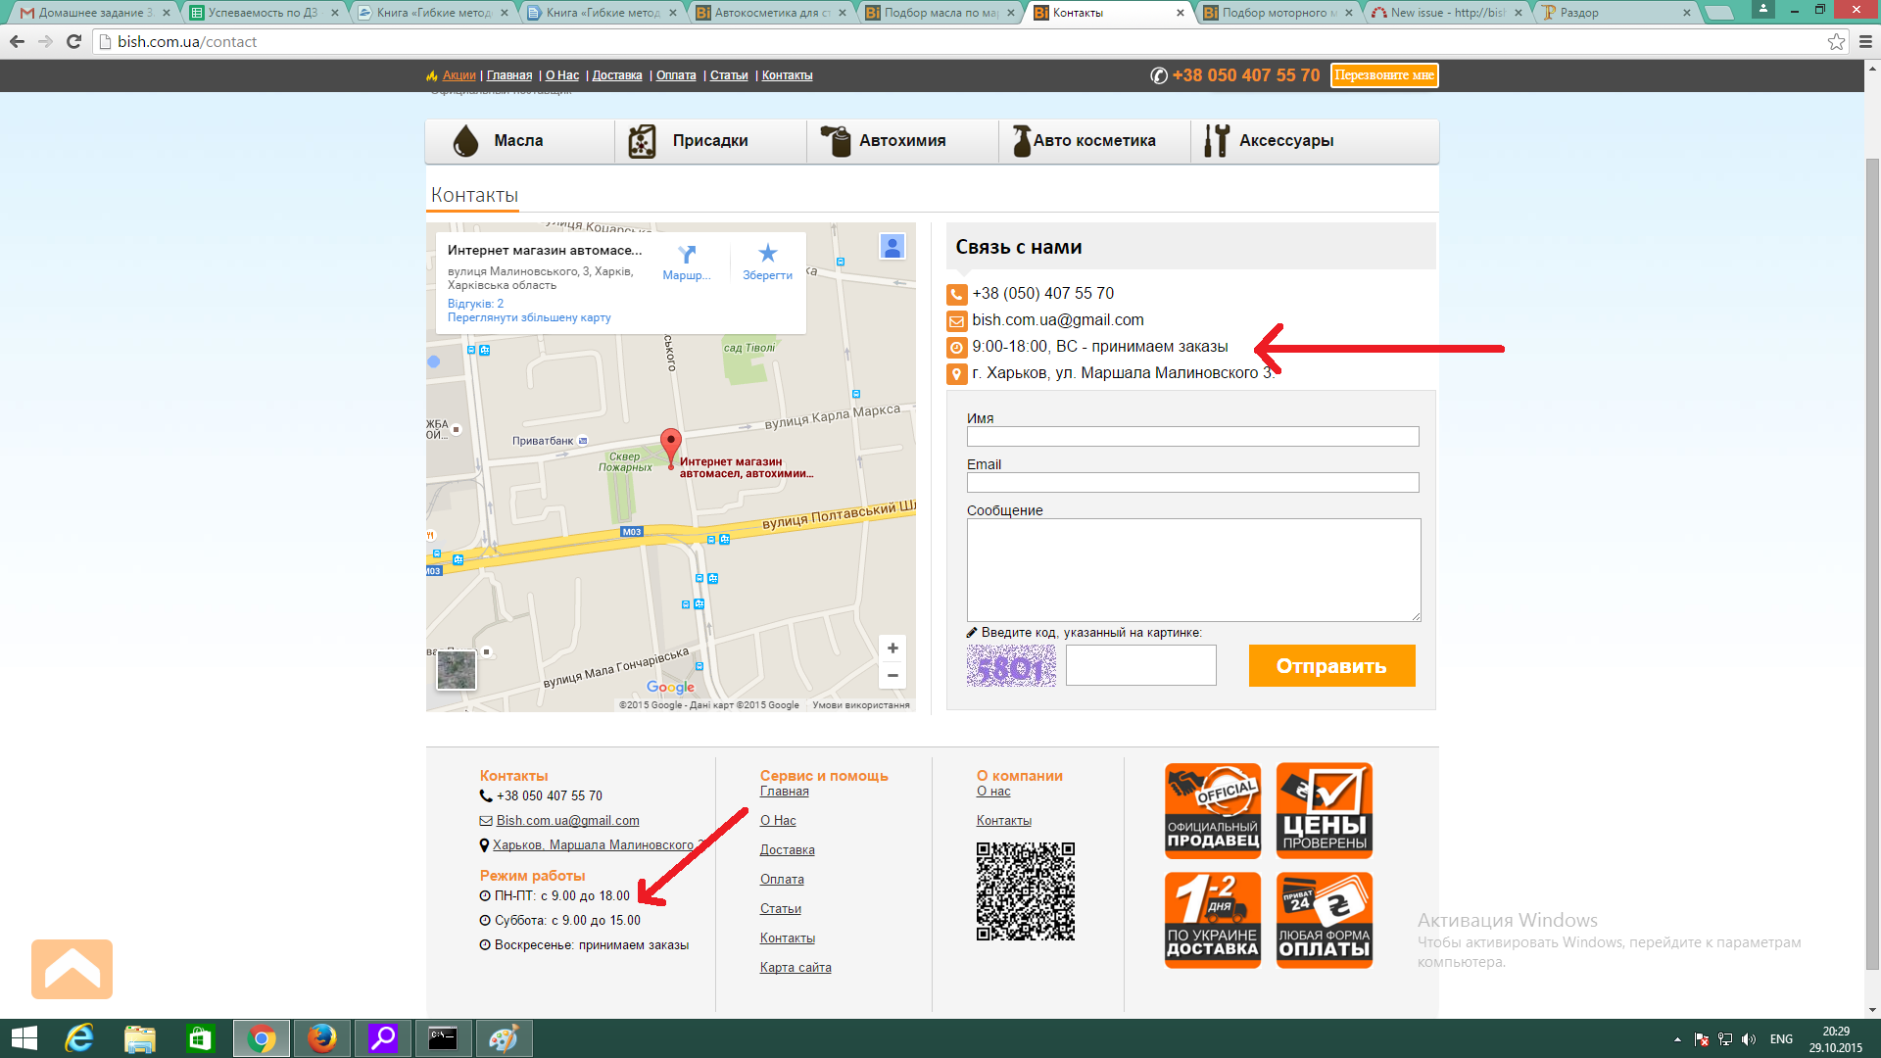
Task: Bookmark page with star icon in address bar
Action: click(1836, 41)
